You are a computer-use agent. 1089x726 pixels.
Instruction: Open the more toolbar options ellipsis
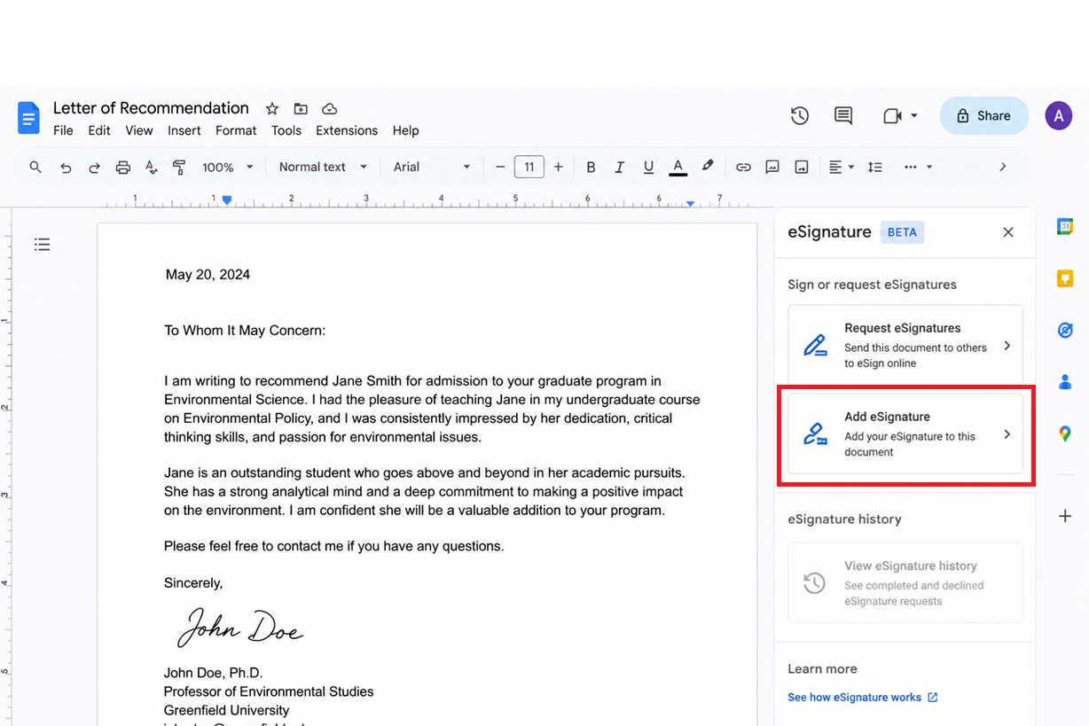[x=911, y=167]
